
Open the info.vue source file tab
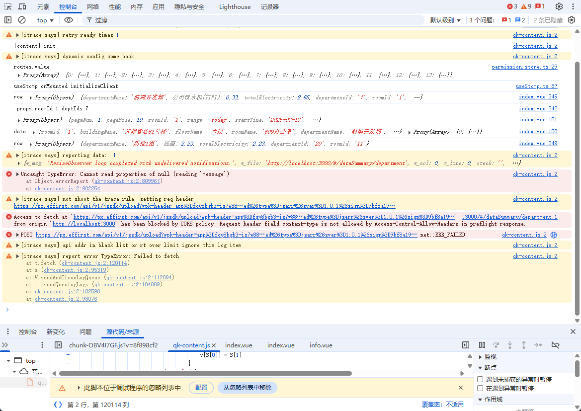point(321,345)
